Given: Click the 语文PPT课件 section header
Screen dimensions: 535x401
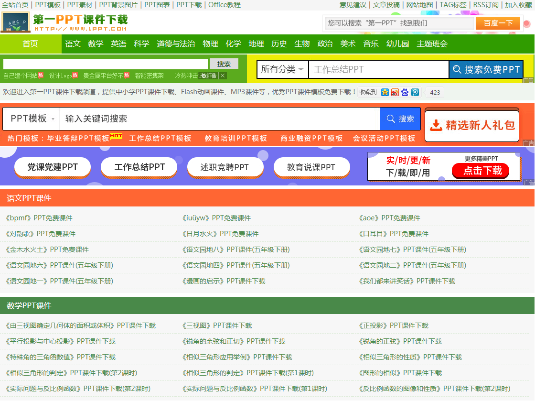Looking at the screenshot, I should click(x=29, y=198).
